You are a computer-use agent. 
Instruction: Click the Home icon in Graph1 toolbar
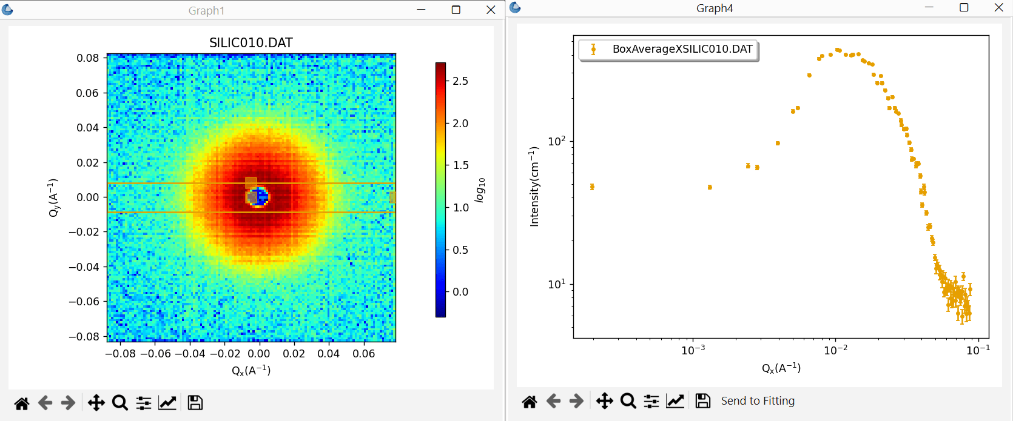click(22, 403)
